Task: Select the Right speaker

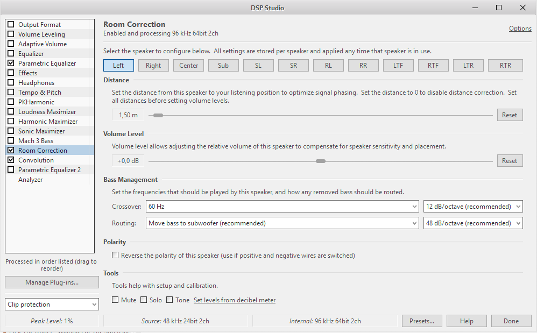Action: point(153,66)
